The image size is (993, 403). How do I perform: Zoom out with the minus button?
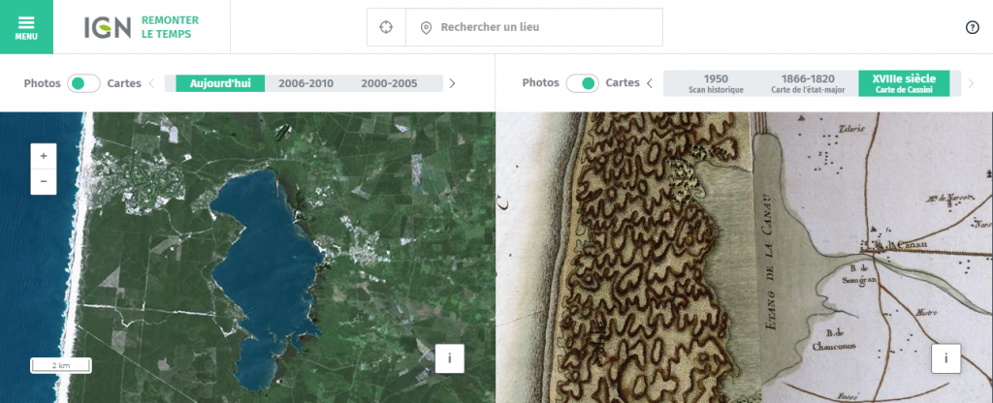click(x=44, y=181)
